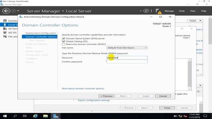Image resolution: width=212 pixels, height=119 pixels.
Task: Click the Server Manager forward arrow
Action: [13, 11]
